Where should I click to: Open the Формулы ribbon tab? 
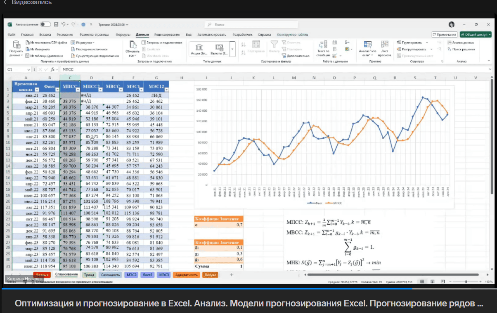123,35
